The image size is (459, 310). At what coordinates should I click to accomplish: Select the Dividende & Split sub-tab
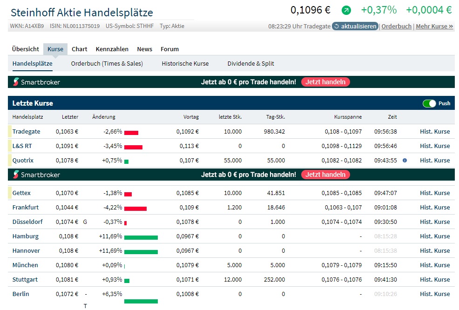click(x=250, y=63)
